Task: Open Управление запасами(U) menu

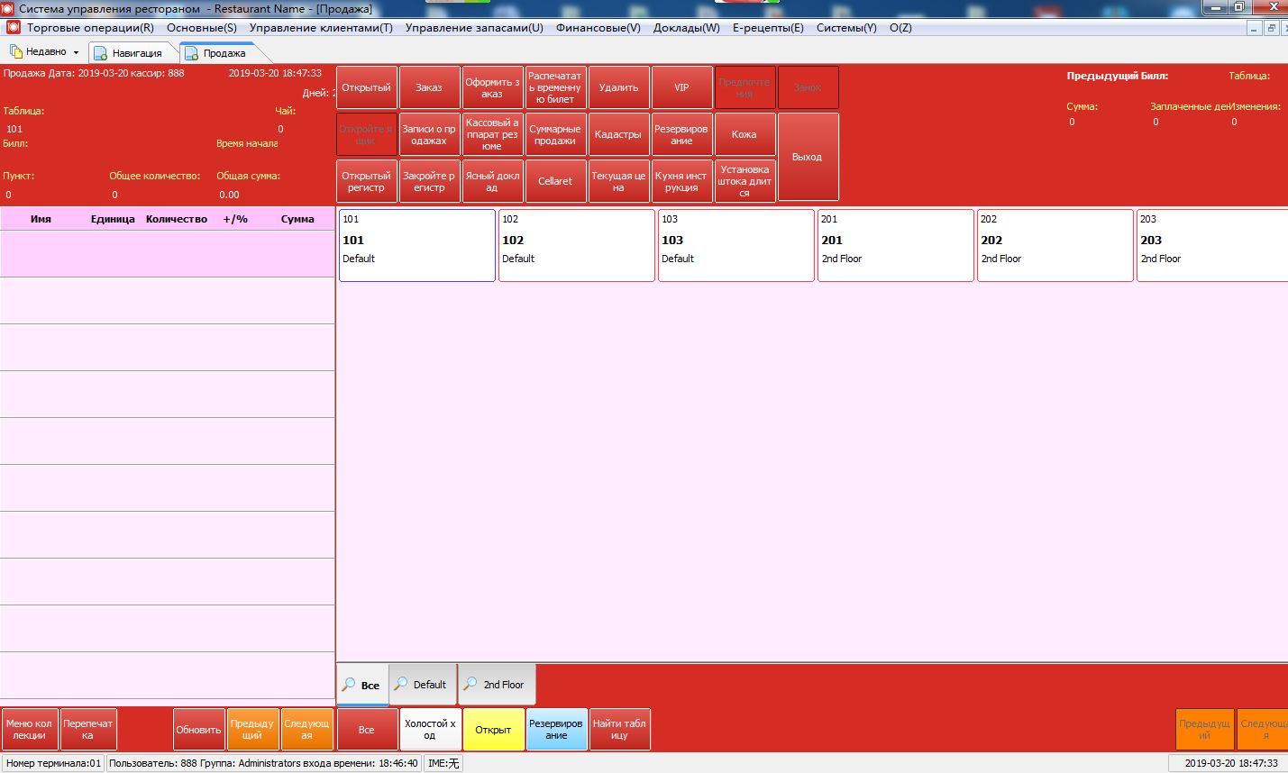Action: click(474, 28)
